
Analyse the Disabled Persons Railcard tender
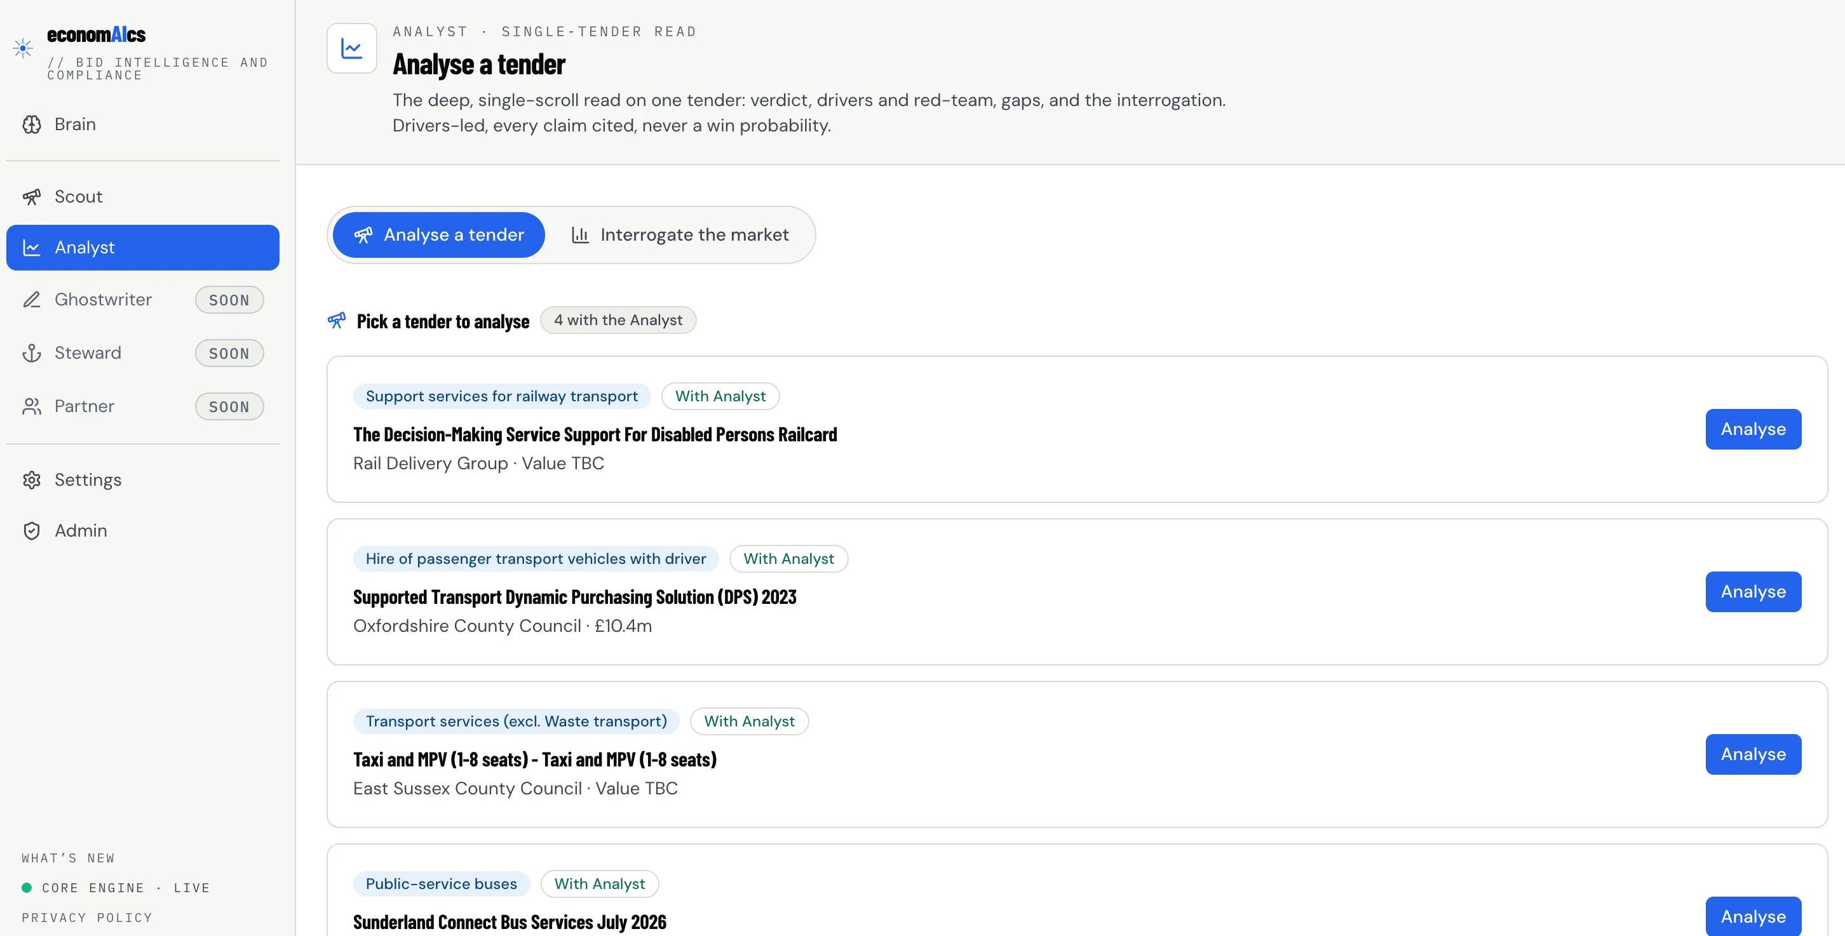click(1753, 429)
